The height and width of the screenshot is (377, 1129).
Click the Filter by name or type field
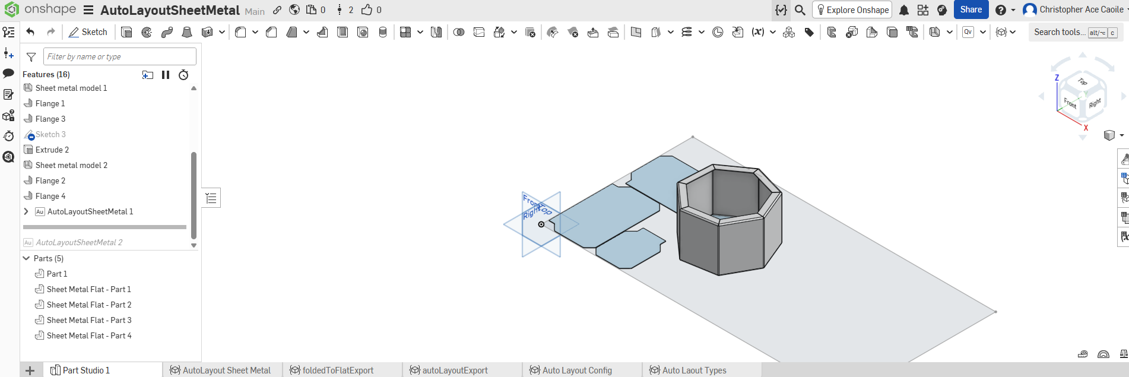click(119, 56)
